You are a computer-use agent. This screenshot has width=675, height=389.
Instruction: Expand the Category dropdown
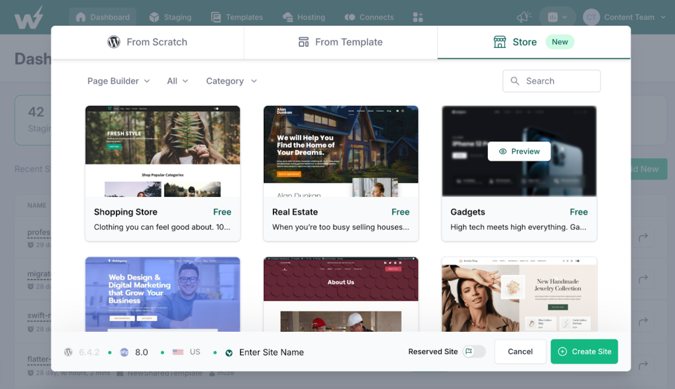pyautogui.click(x=231, y=81)
